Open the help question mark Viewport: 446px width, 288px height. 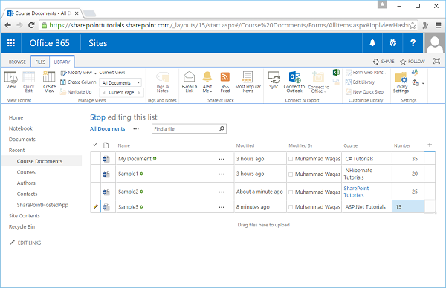point(413,43)
